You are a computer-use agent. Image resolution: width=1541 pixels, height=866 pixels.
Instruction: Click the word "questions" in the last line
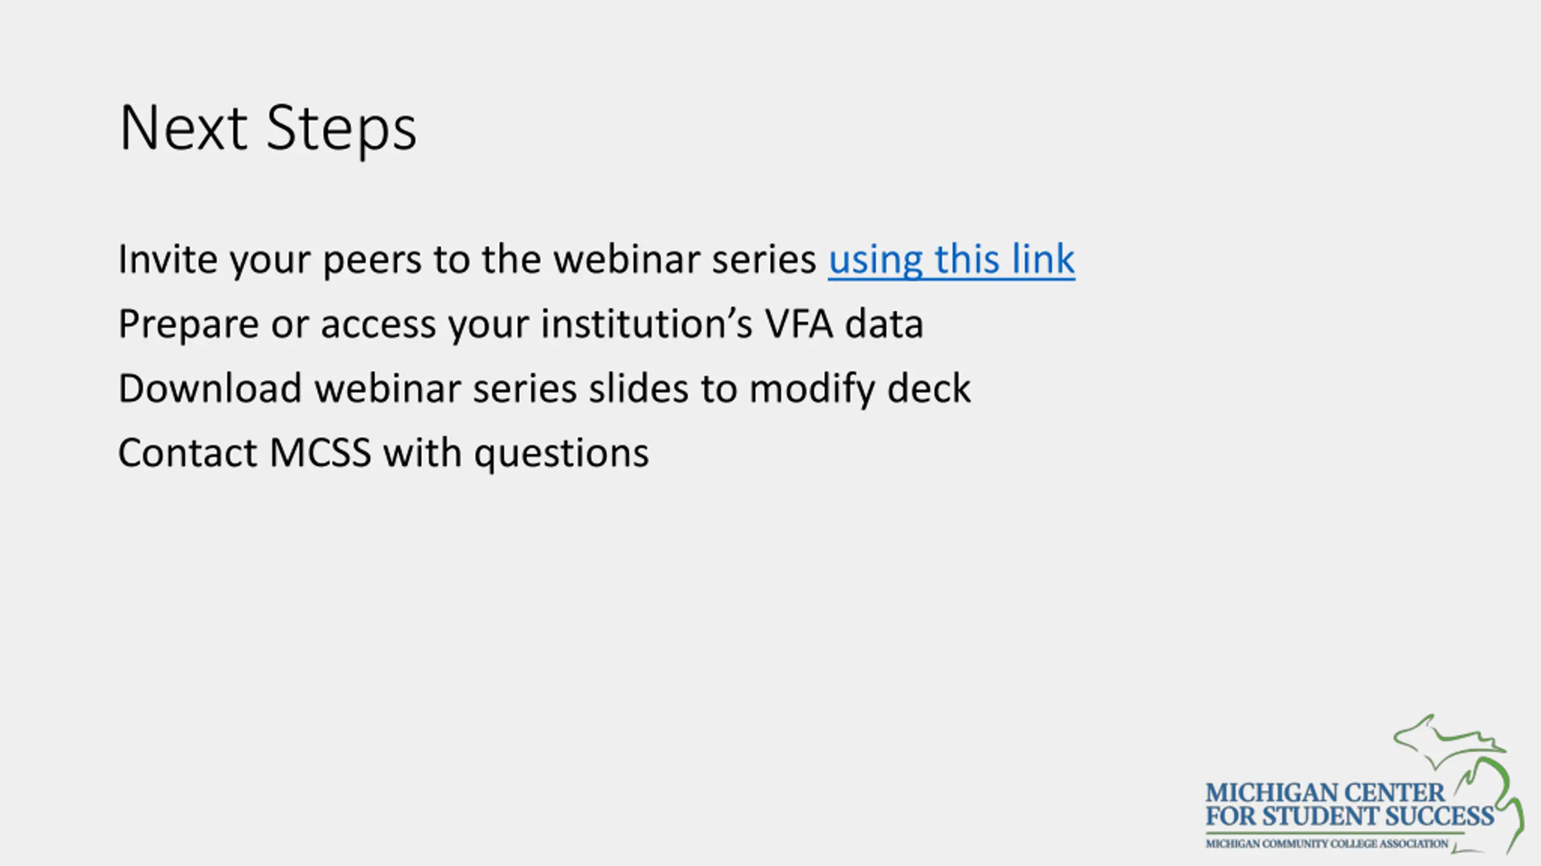[562, 454]
